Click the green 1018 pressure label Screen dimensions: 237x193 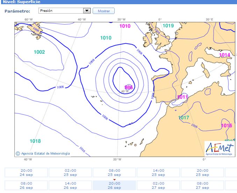(x=35, y=141)
